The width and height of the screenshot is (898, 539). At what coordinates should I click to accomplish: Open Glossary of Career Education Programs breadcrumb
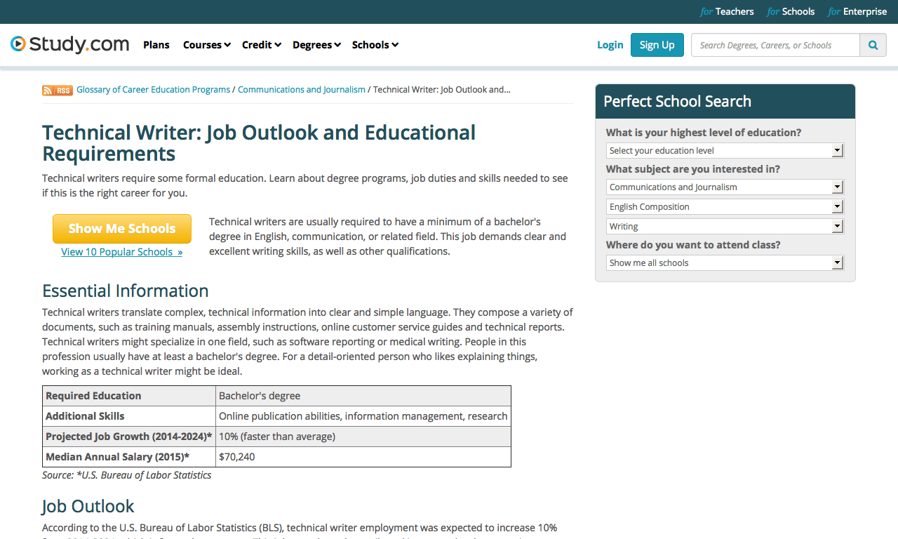click(x=153, y=90)
